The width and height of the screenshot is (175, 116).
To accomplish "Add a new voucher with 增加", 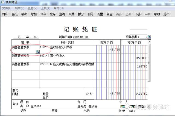I will [34, 14].
